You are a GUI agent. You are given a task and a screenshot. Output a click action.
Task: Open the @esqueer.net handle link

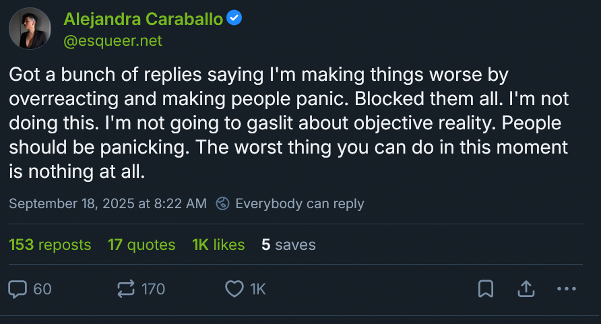click(x=113, y=40)
